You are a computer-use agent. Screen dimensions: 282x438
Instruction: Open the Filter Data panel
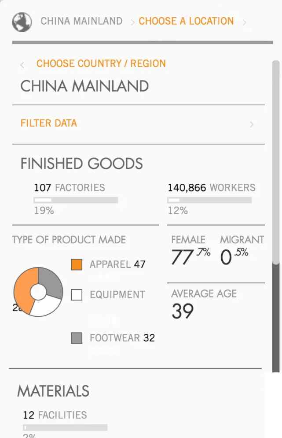[x=138, y=123]
